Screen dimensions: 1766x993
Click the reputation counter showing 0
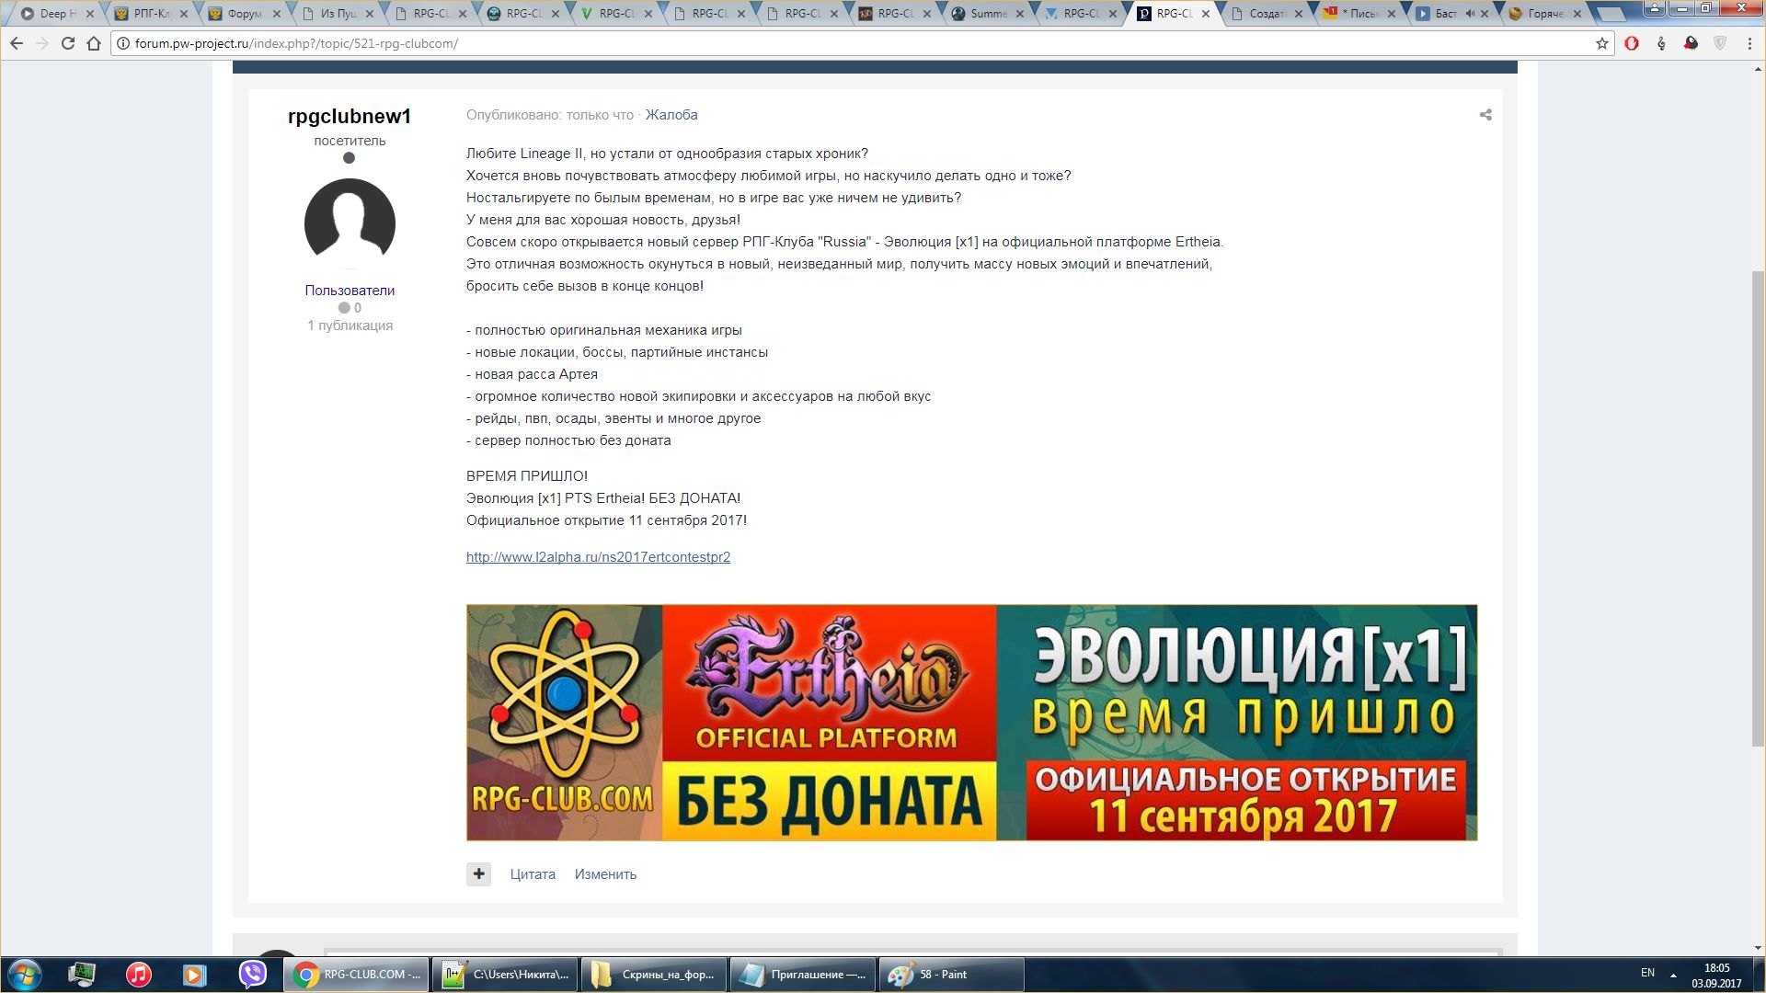pyautogui.click(x=350, y=308)
